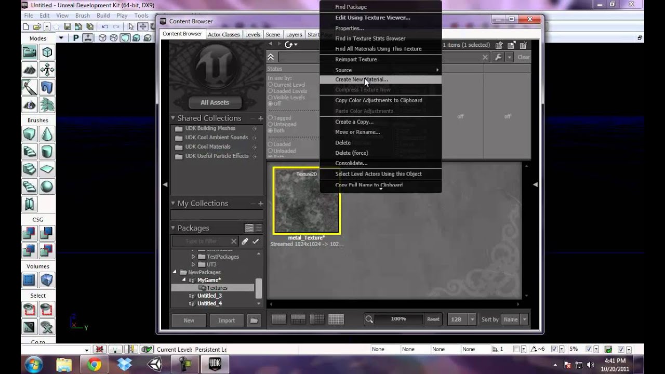Open Sort by Name dropdown

524,319
